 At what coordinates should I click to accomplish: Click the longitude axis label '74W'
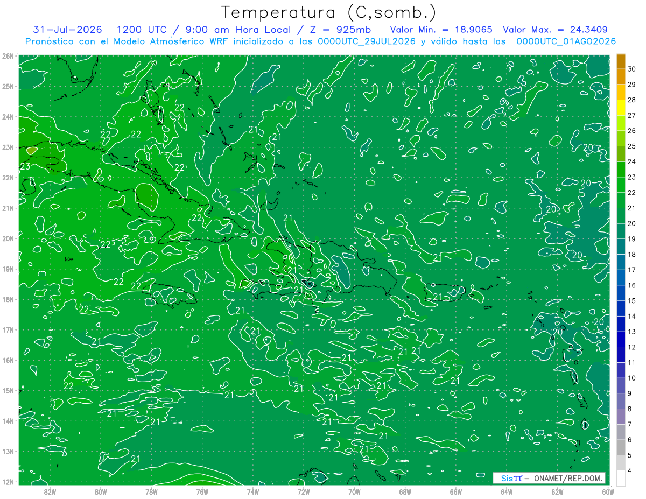coord(252,491)
